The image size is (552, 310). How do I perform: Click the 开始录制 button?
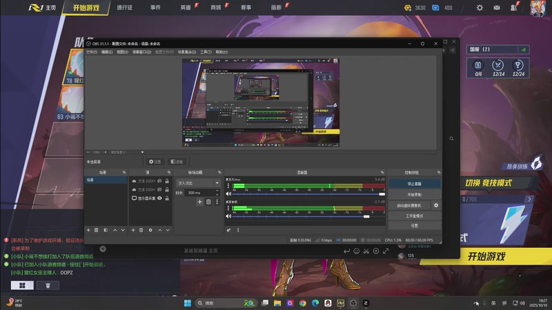414,195
